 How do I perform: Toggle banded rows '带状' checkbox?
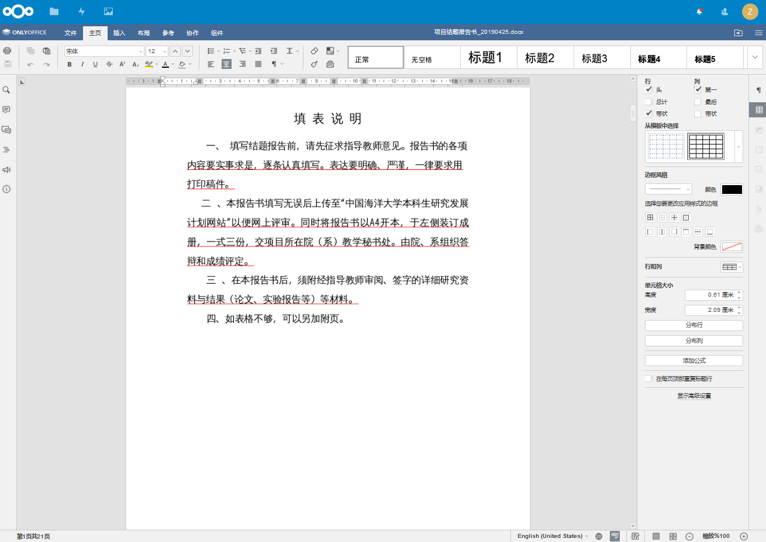click(x=648, y=113)
